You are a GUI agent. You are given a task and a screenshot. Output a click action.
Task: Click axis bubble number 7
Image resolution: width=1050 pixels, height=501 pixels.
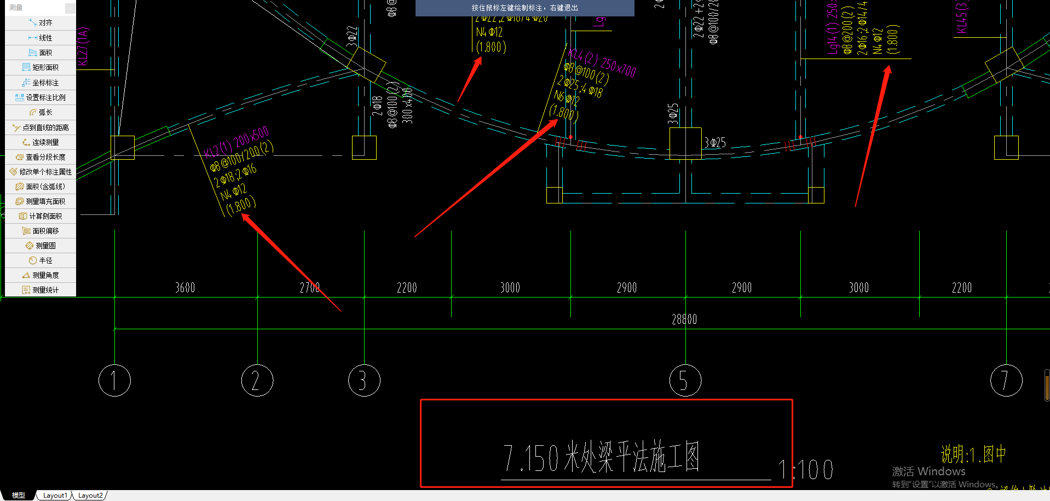tap(1006, 380)
